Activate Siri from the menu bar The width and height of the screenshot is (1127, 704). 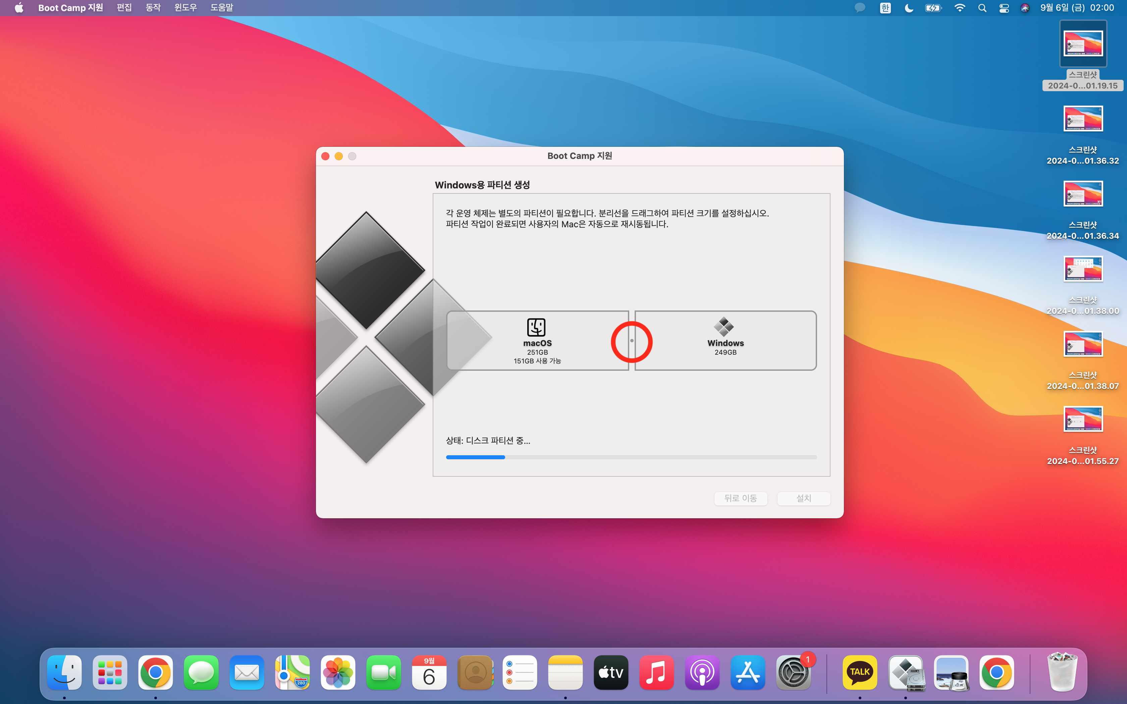(x=1025, y=8)
